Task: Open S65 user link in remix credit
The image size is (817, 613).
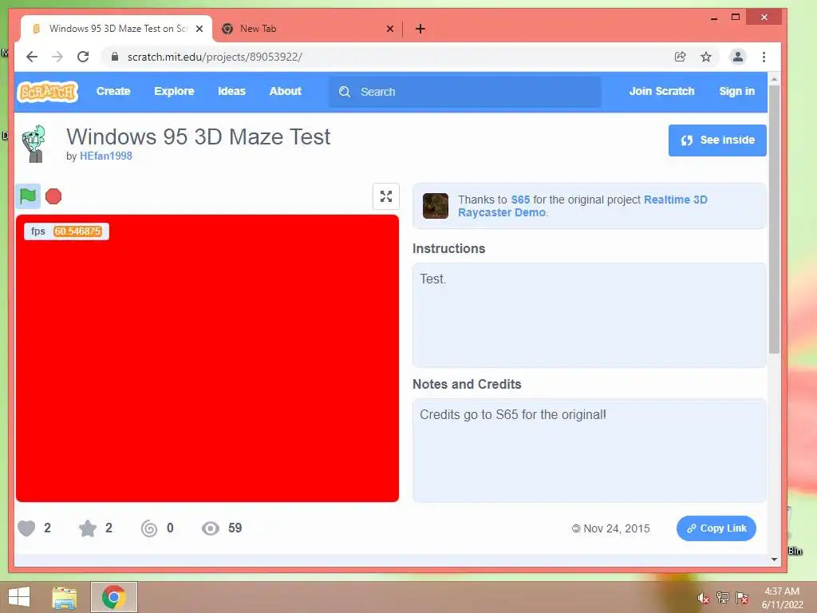Action: coord(520,200)
